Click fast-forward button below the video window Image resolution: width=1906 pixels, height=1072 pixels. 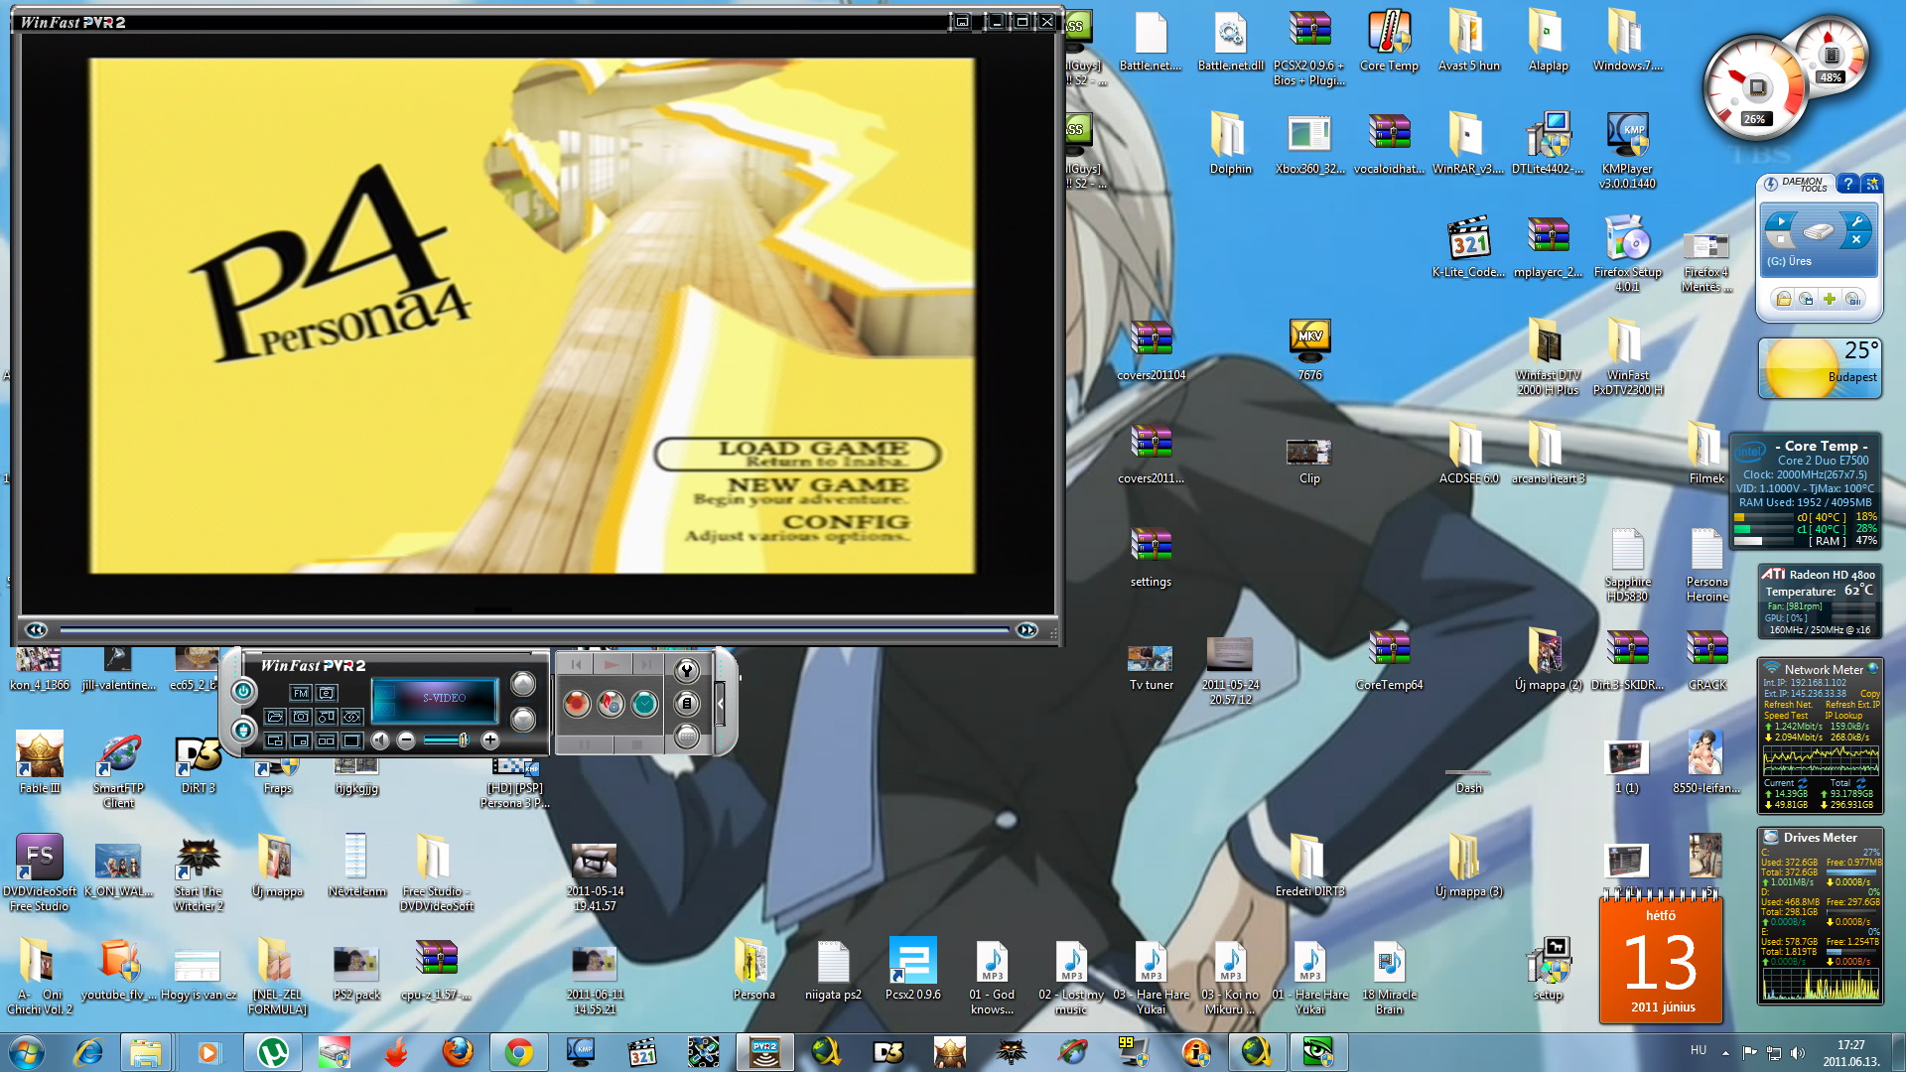tap(1026, 629)
